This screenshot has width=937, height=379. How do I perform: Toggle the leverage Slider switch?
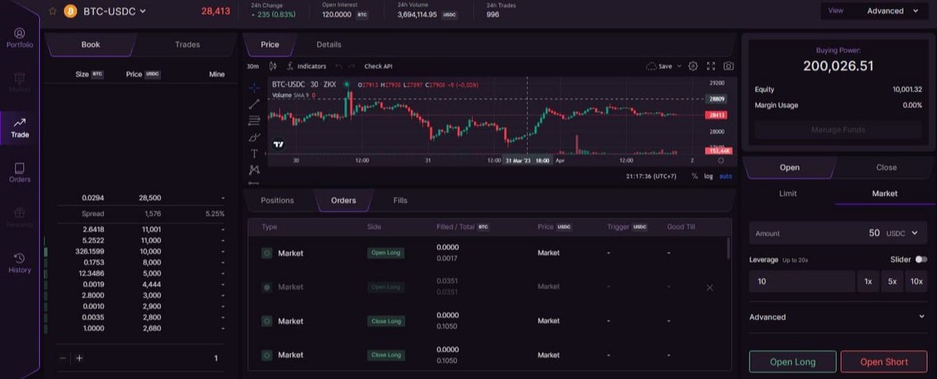[x=921, y=259]
